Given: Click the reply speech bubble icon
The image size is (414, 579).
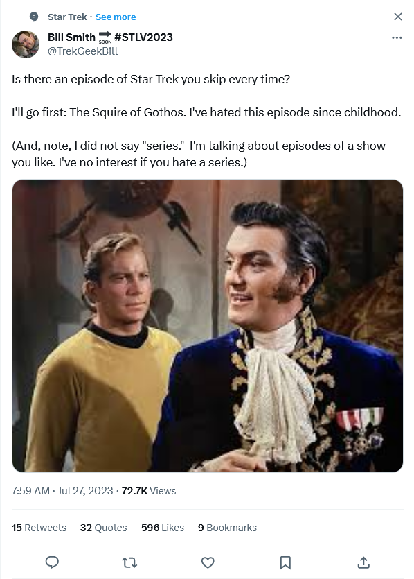Looking at the screenshot, I should 52,562.
